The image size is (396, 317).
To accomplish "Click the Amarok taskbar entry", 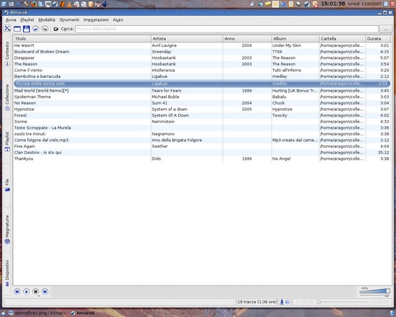I will coord(82,313).
